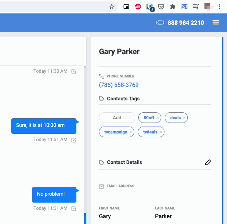
Task: Click the contact panel's right-edge scrollbar
Action: pyautogui.click(x=223, y=131)
